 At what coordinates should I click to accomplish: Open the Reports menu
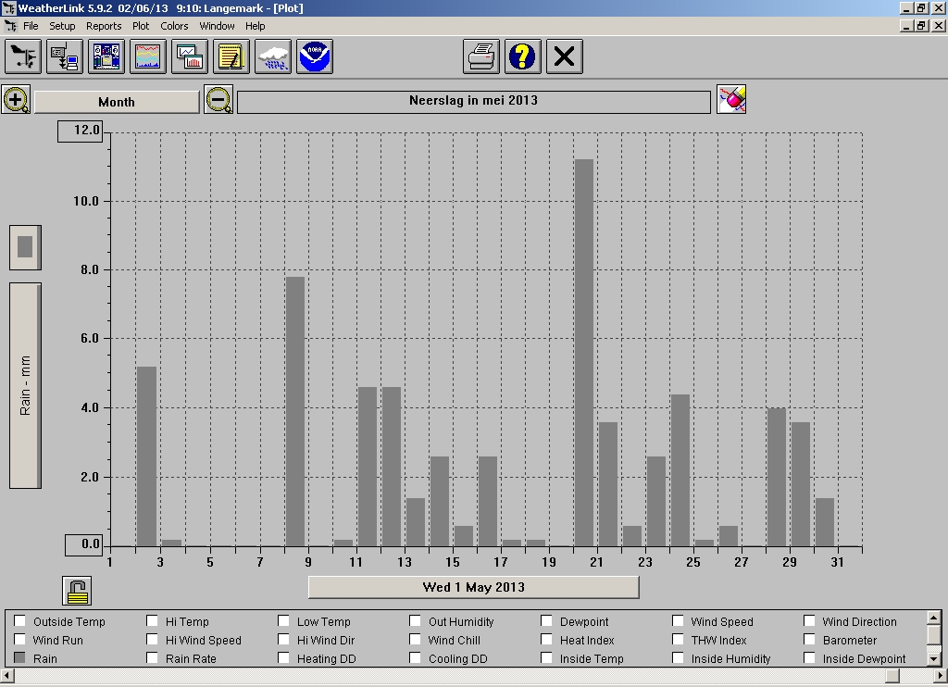coord(104,26)
